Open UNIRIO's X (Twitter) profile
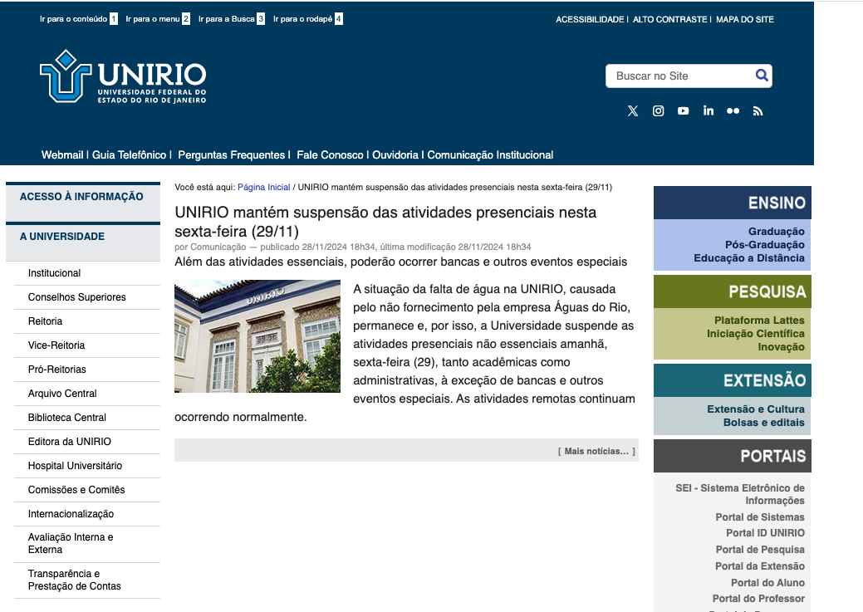 633,110
